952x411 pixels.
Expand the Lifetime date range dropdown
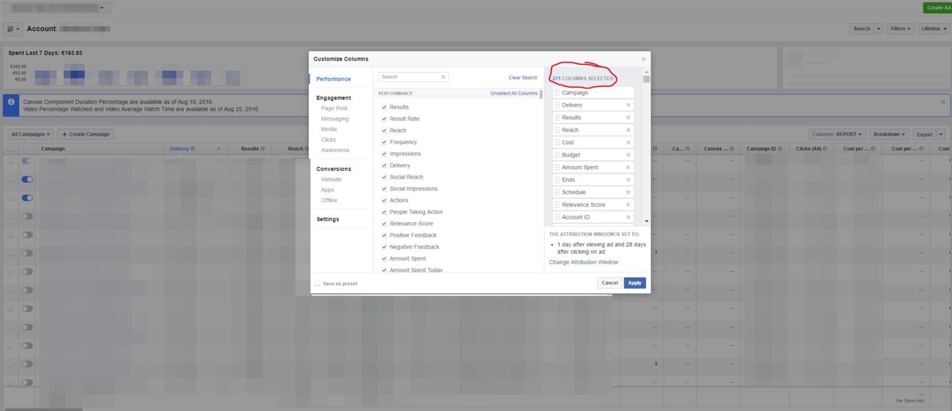click(x=933, y=29)
